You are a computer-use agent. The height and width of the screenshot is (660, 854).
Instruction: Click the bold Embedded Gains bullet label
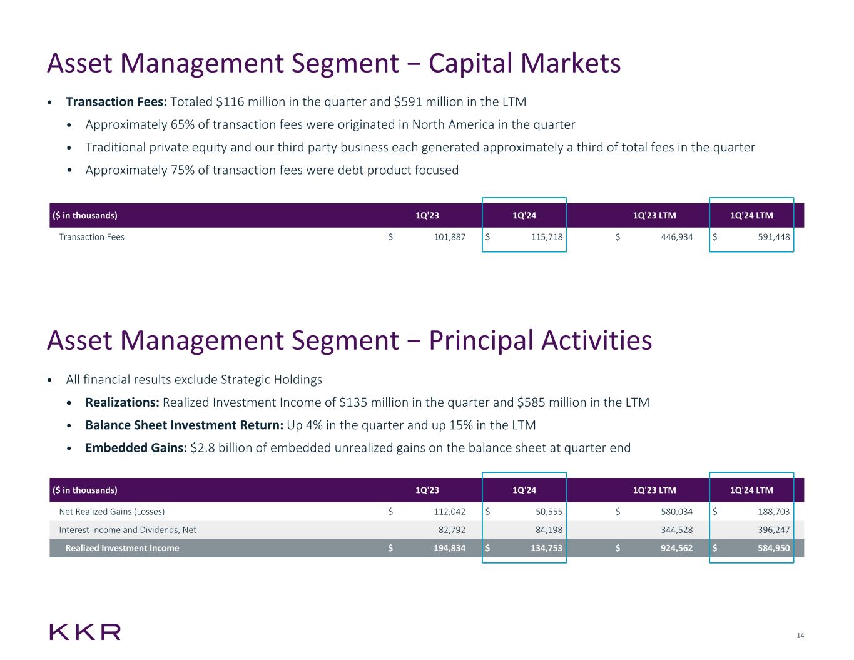136,448
